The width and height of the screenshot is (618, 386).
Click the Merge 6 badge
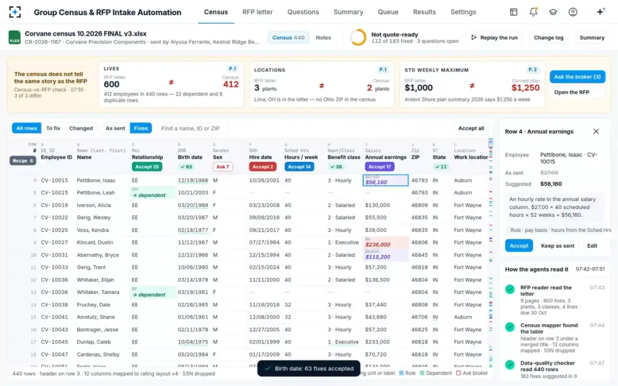23,161
